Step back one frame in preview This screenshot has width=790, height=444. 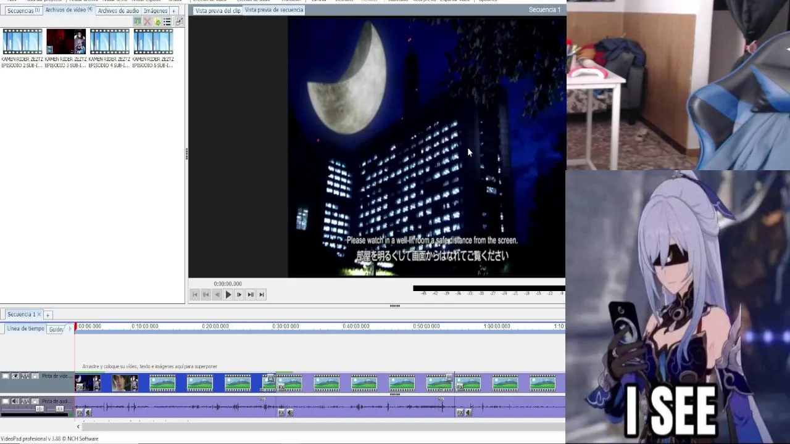coord(217,295)
